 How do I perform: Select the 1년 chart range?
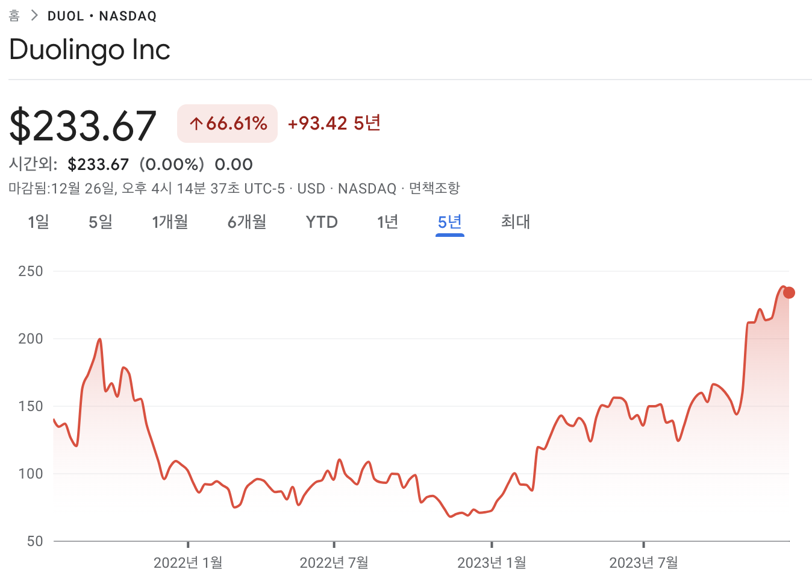(x=387, y=222)
